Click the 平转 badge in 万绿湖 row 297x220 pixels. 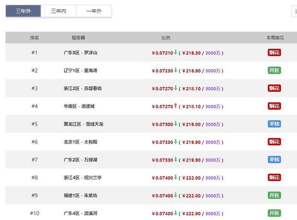[274, 160]
